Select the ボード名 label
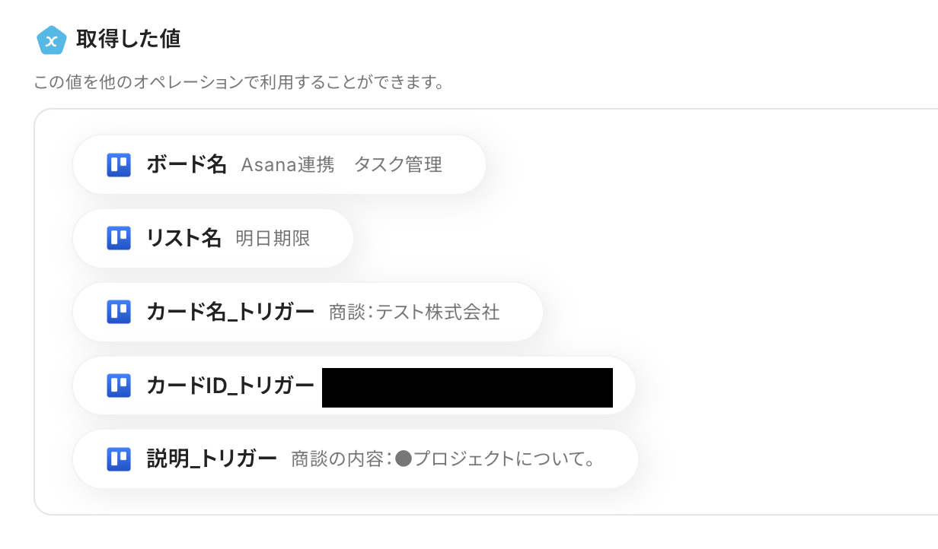Image resolution: width=938 pixels, height=549 pixels. click(187, 164)
